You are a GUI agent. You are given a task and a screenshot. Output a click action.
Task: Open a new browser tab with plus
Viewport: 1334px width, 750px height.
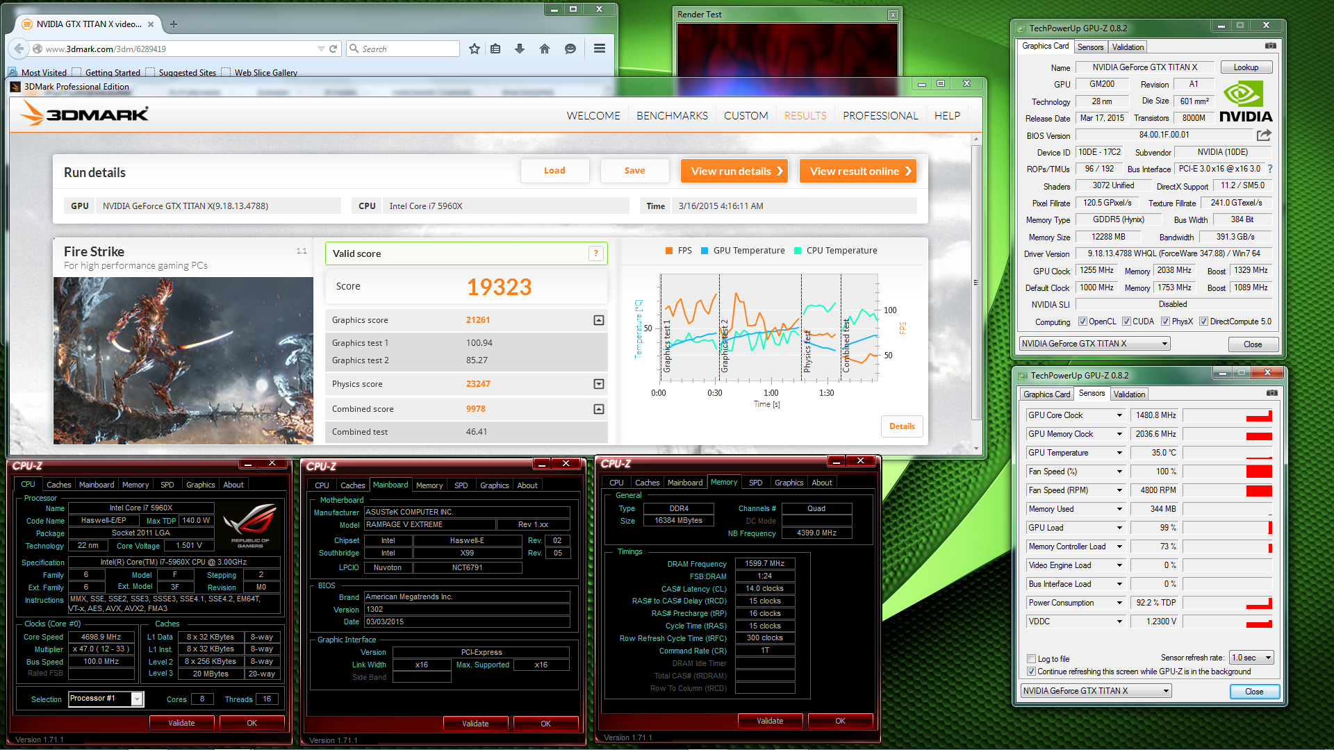click(174, 24)
